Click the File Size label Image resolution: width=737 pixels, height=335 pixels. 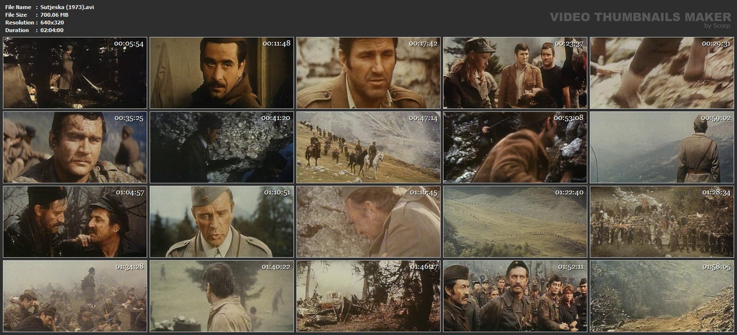pyautogui.click(x=17, y=15)
